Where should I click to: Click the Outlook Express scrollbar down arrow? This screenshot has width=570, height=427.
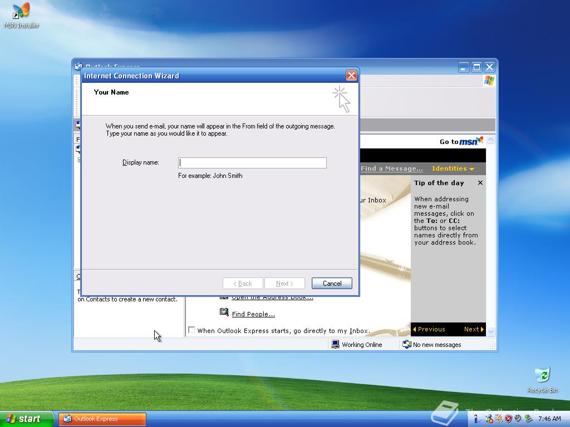pos(491,331)
